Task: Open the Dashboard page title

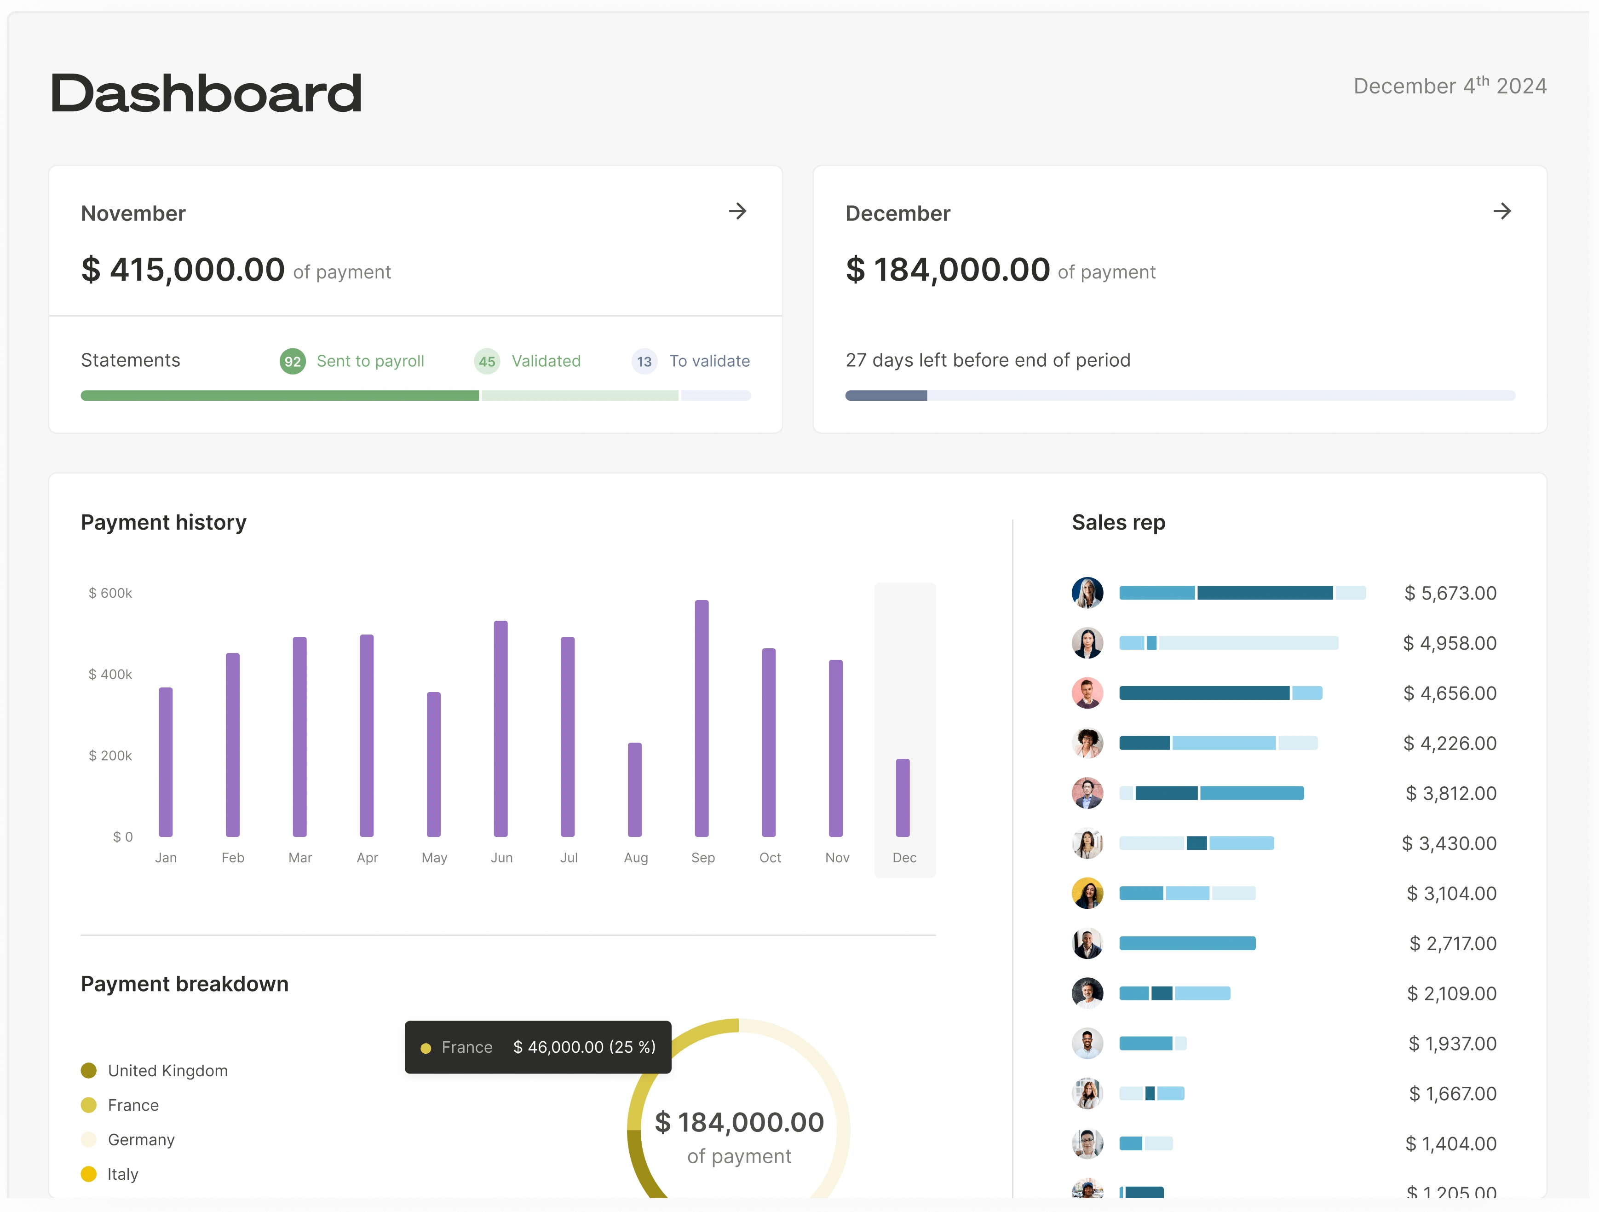Action: [206, 92]
